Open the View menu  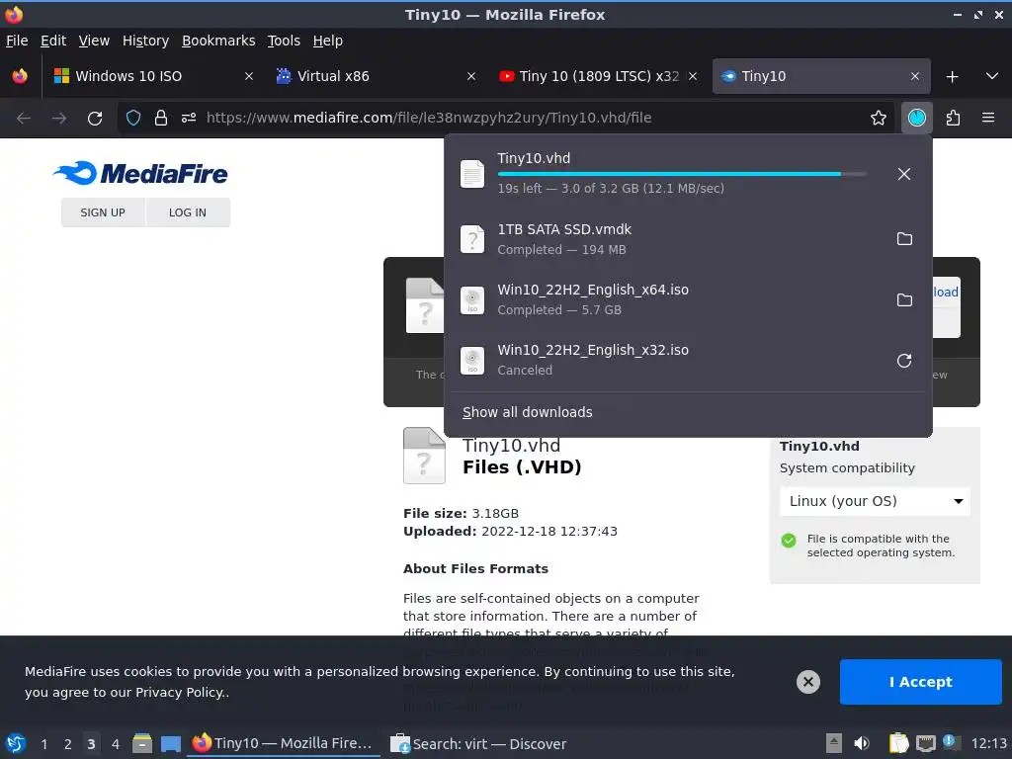click(94, 41)
